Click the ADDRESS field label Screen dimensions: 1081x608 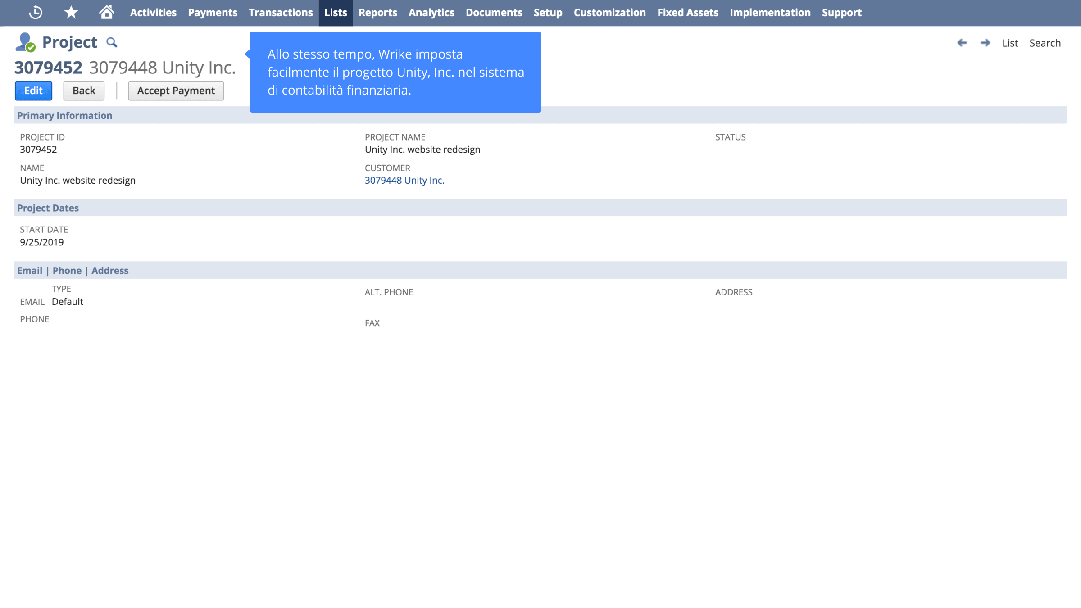click(x=734, y=292)
